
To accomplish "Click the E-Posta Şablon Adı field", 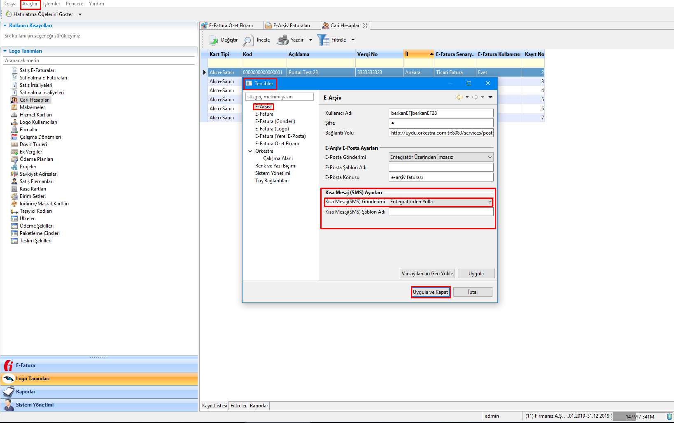I will [441, 167].
